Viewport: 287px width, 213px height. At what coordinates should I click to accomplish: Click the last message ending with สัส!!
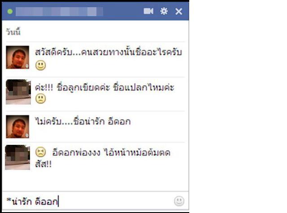(x=103, y=158)
